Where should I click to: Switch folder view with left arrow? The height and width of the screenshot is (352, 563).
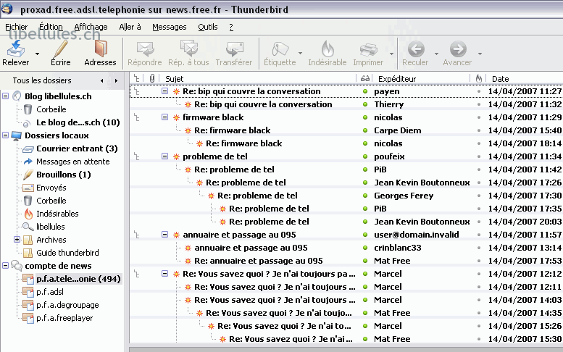click(102, 80)
